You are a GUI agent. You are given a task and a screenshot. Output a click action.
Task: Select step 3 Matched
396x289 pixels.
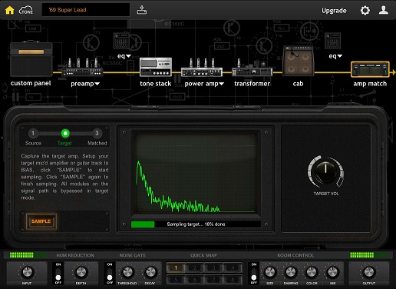[x=97, y=133]
